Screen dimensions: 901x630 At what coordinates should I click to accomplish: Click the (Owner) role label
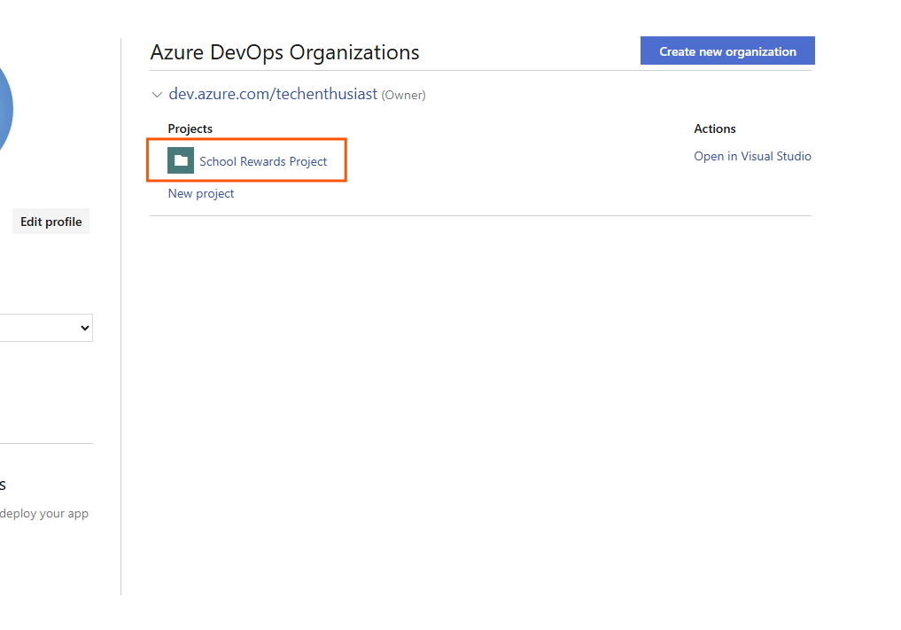click(403, 96)
